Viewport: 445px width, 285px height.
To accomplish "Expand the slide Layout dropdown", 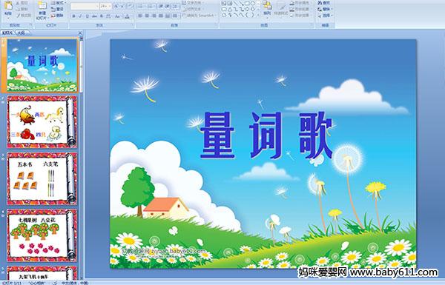I will 58,3.
